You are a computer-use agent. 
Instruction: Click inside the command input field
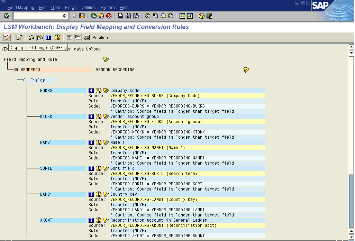pos(38,16)
